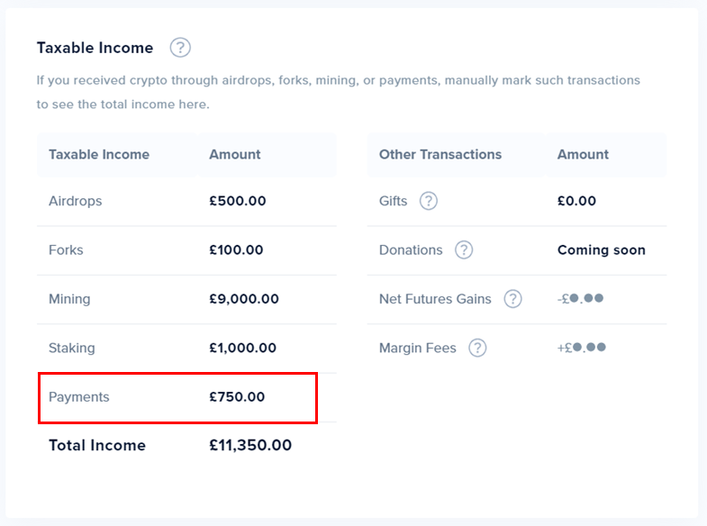Show Net Futures Gains help info

pyautogui.click(x=512, y=299)
